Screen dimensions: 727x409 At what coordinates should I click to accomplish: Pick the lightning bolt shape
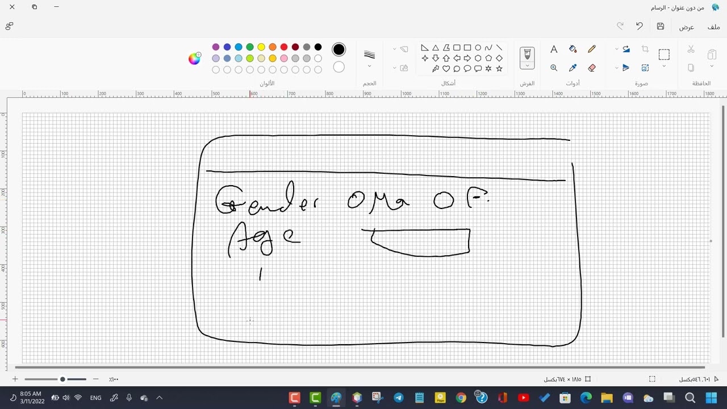pyautogui.click(x=435, y=69)
